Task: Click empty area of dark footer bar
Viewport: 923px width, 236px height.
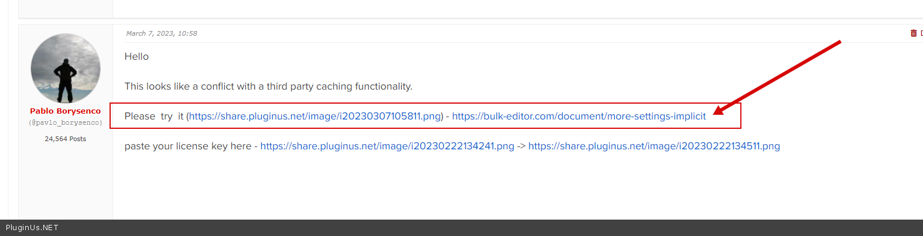Action: [469, 228]
